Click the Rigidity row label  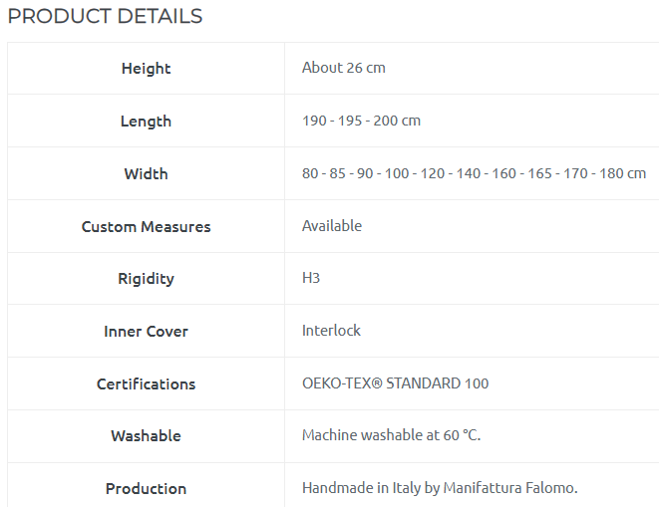click(x=146, y=279)
